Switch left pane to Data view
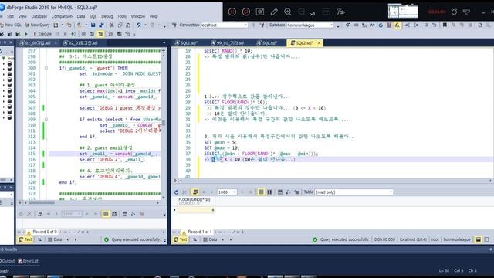This screenshot has height=278, width=494. tap(55, 239)
